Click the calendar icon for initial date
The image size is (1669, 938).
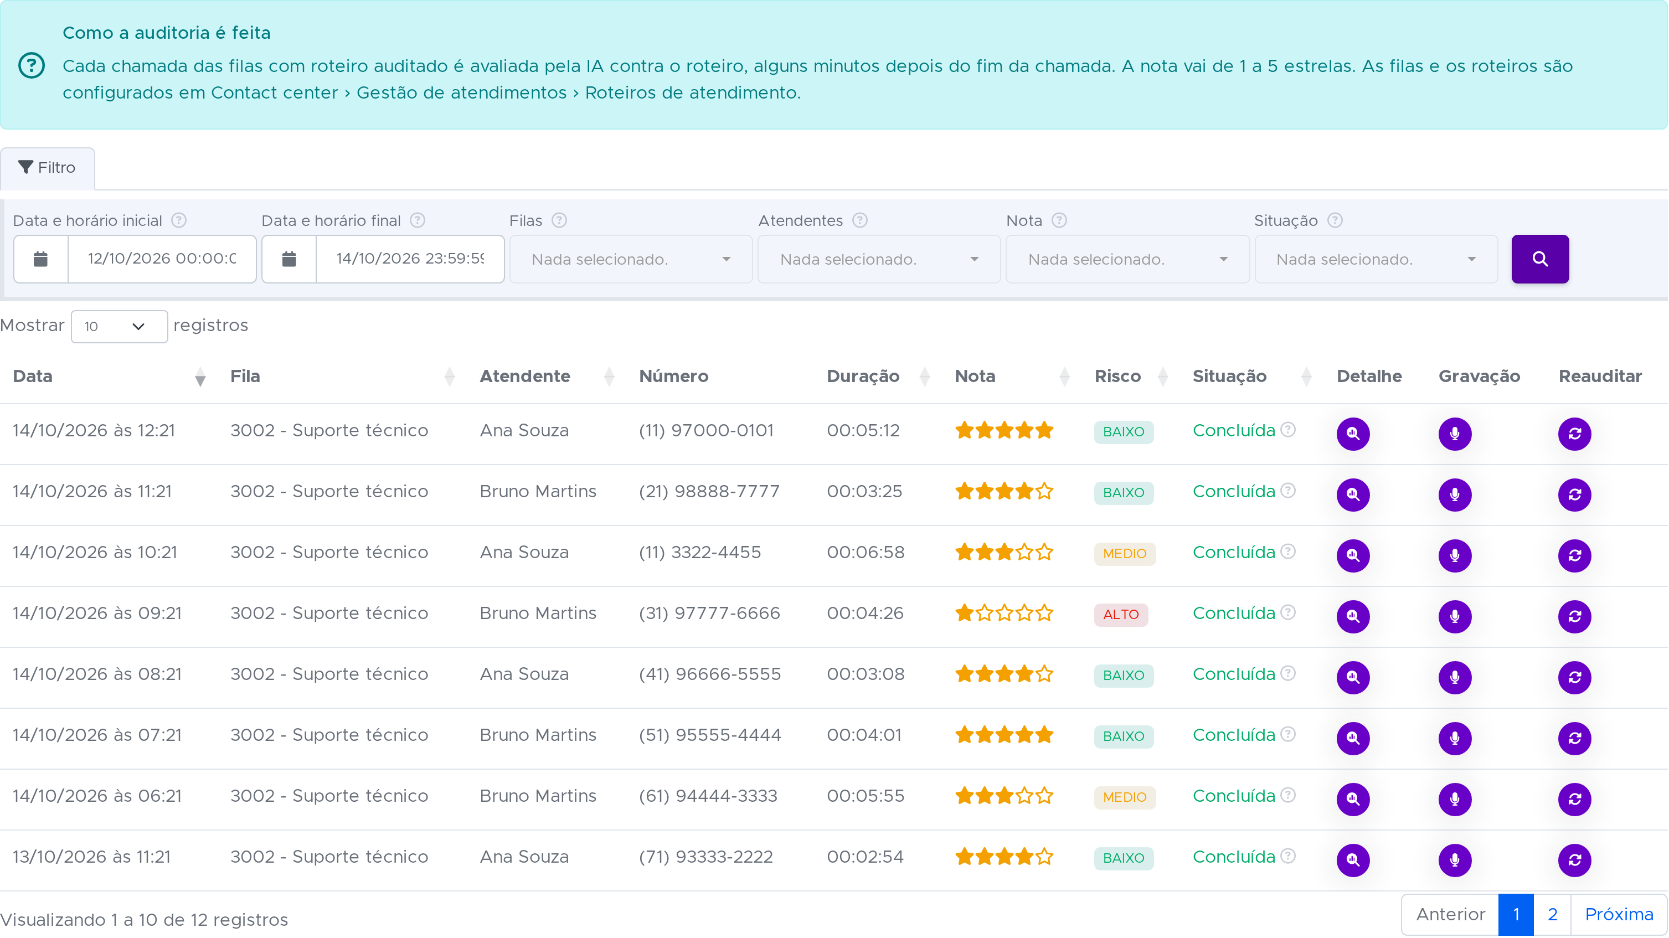(41, 259)
